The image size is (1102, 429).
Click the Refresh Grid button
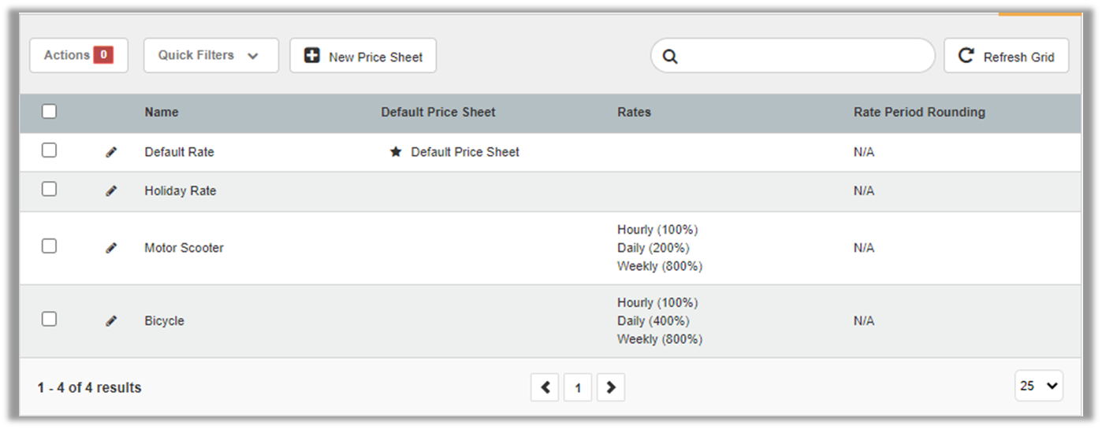[1006, 57]
